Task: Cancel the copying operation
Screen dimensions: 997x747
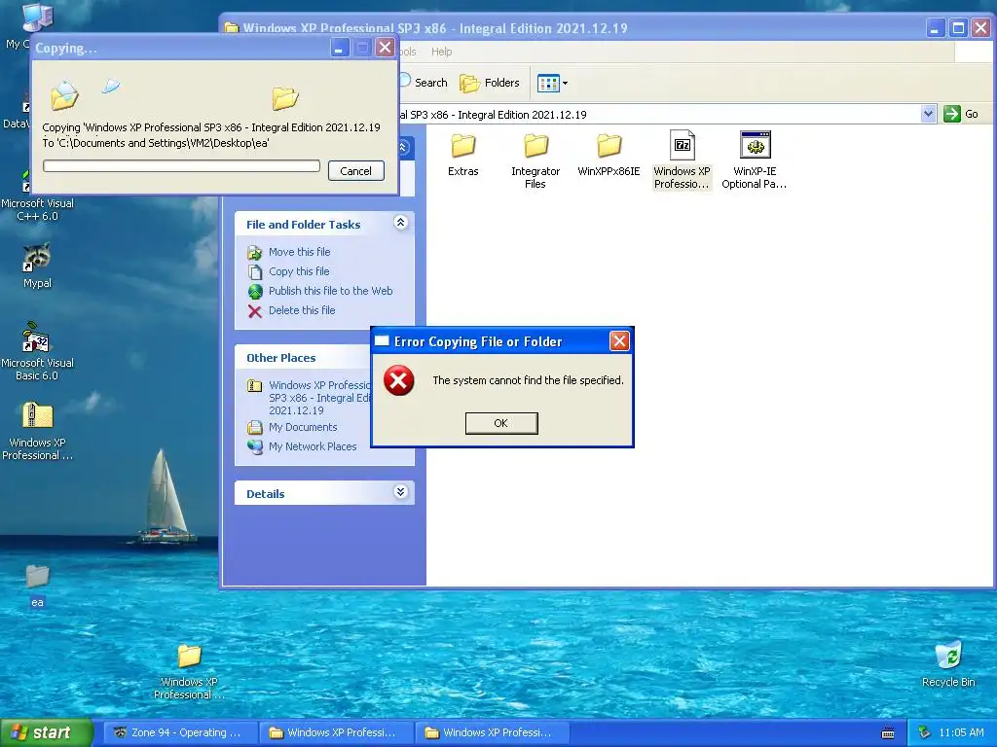Action: click(356, 171)
